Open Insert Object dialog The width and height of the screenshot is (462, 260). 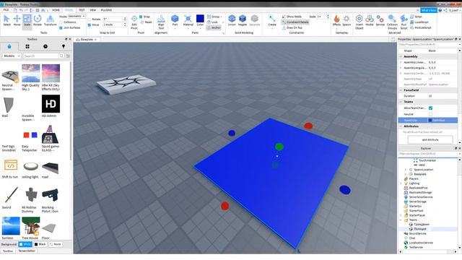(x=359, y=22)
